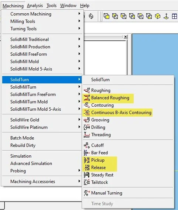
Task: Select the Contouring operation icon
Action: click(x=87, y=105)
